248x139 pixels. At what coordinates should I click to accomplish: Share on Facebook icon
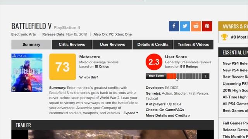coord(174,26)
